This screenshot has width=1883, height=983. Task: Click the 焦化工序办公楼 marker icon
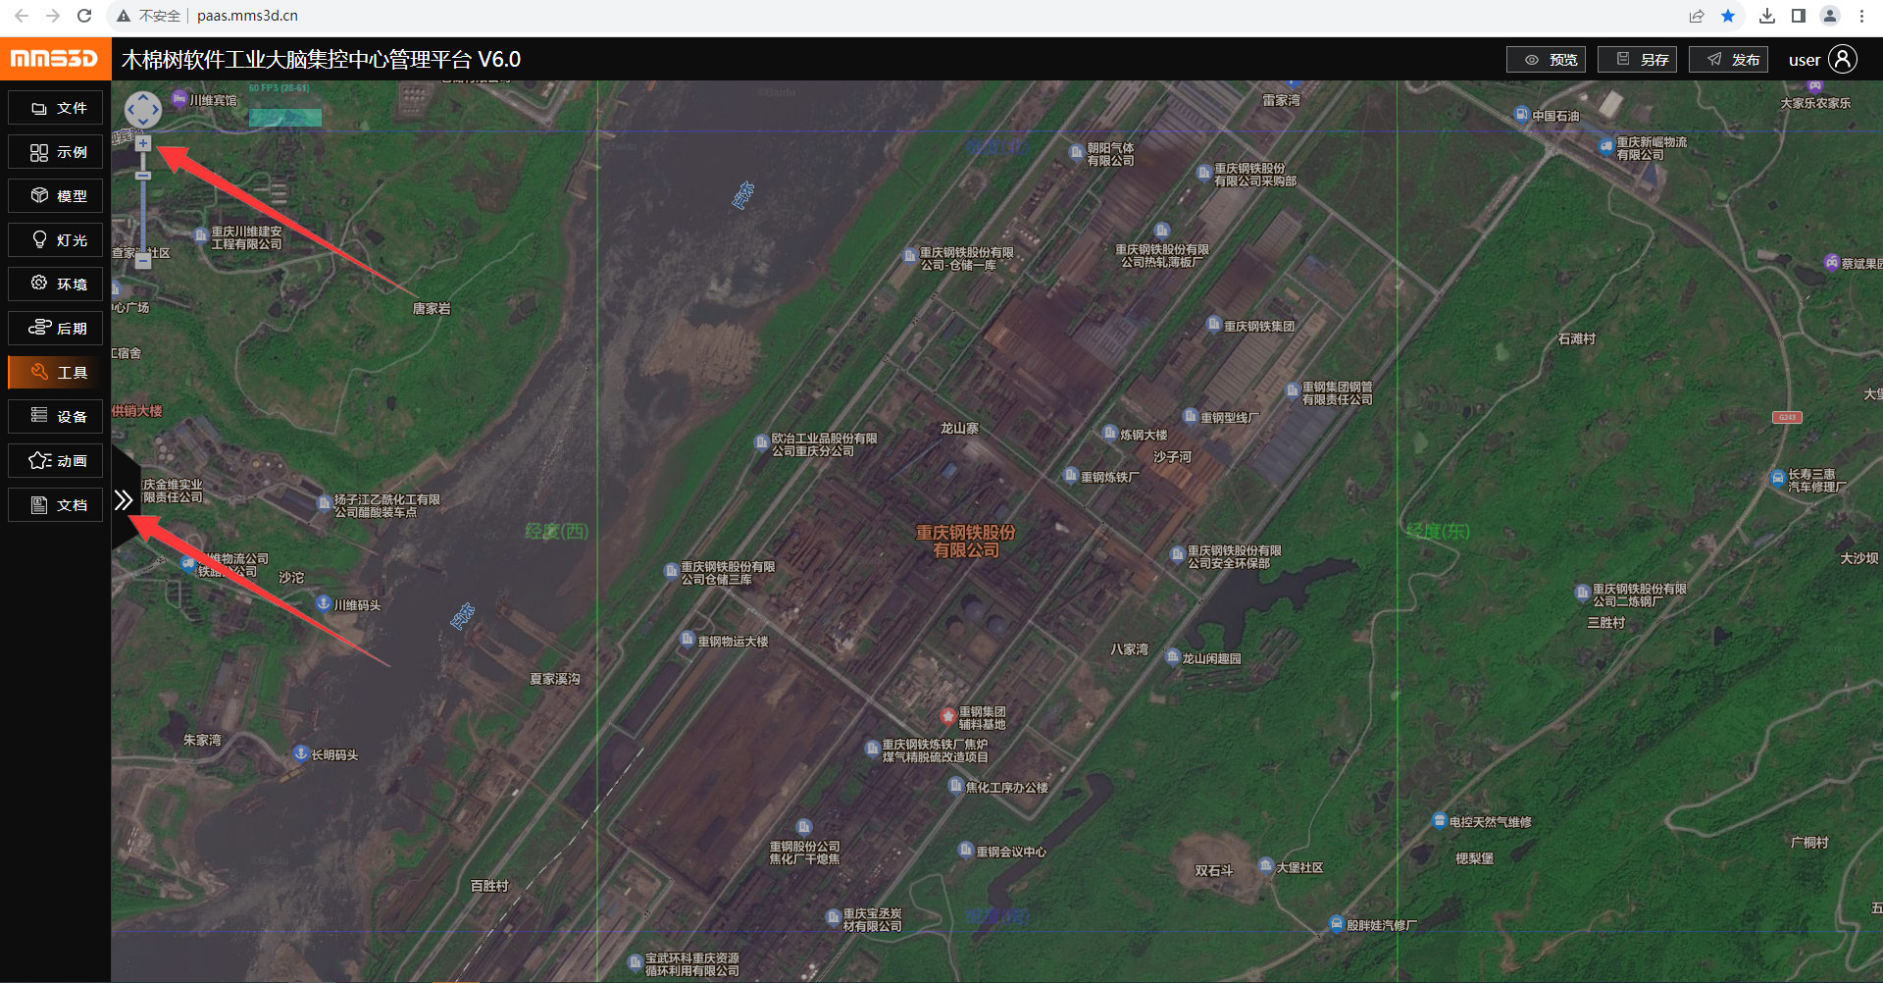[x=955, y=785]
